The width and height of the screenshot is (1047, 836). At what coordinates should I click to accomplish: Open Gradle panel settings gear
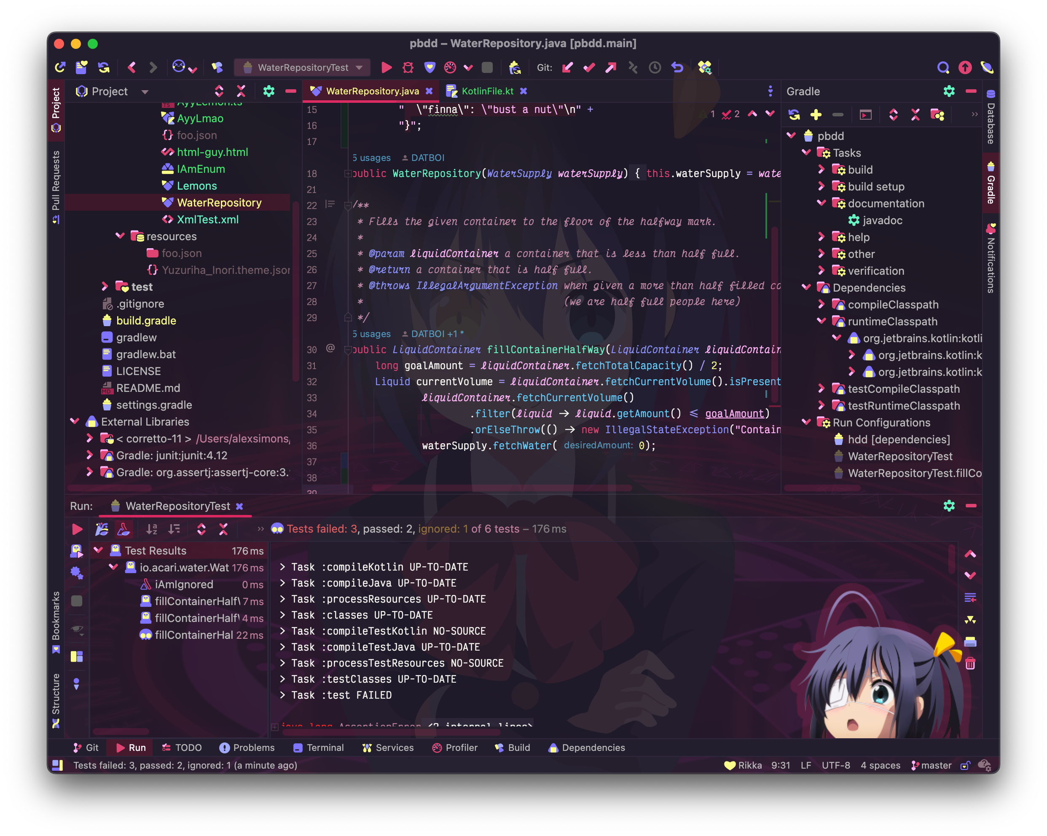coord(948,91)
